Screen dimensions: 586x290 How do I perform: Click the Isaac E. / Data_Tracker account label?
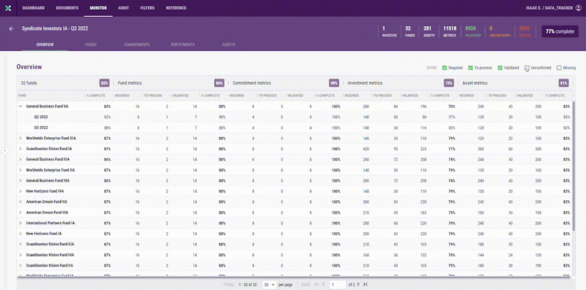point(550,8)
